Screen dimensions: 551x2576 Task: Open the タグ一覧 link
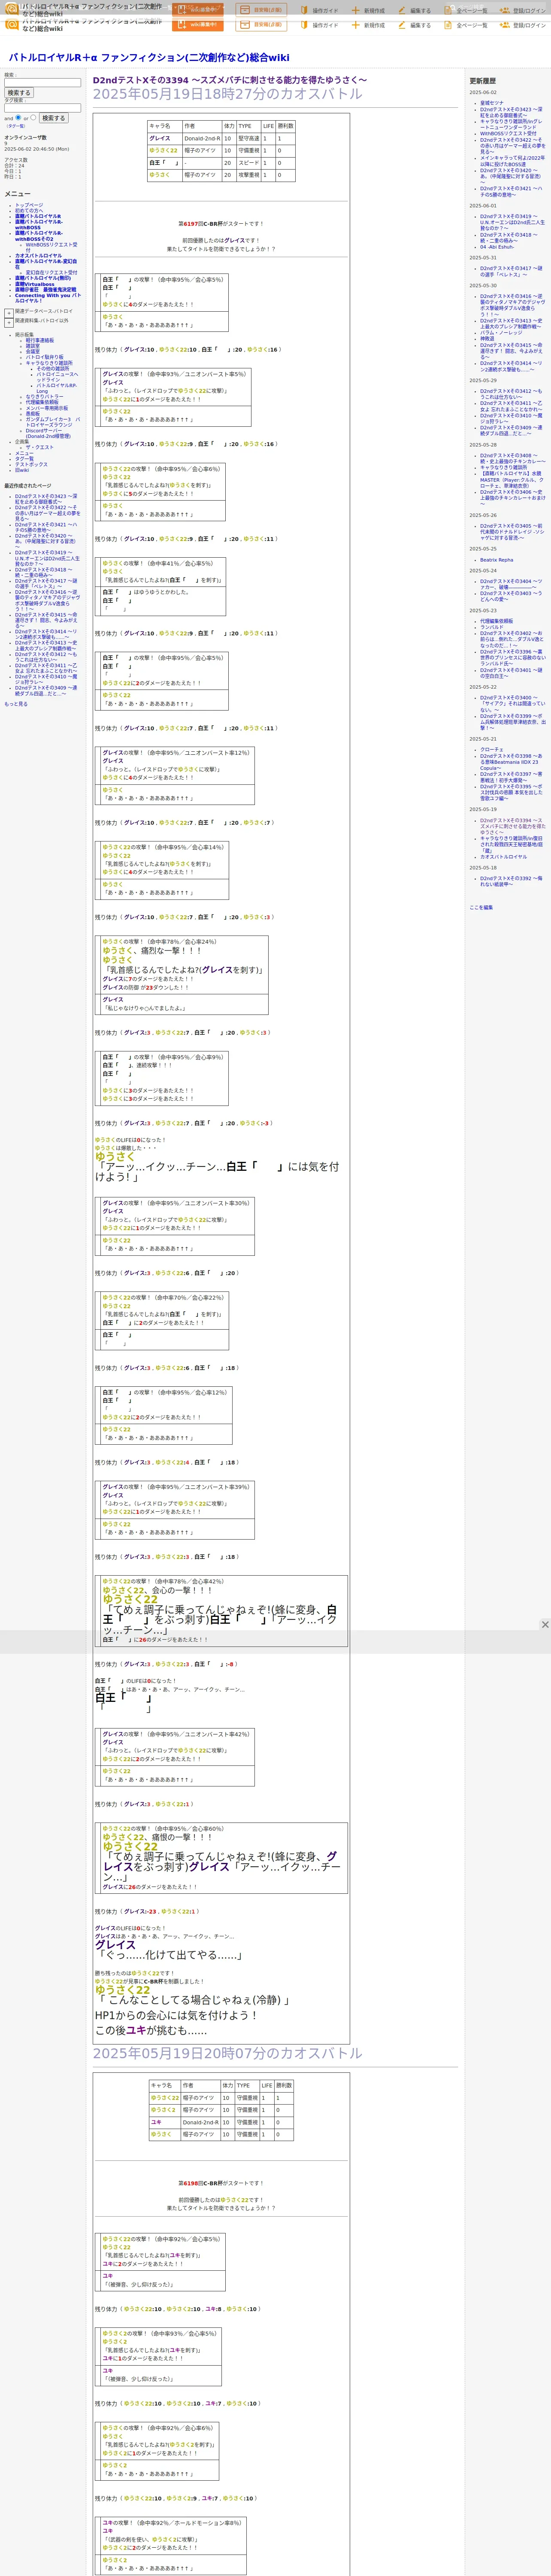(x=16, y=126)
